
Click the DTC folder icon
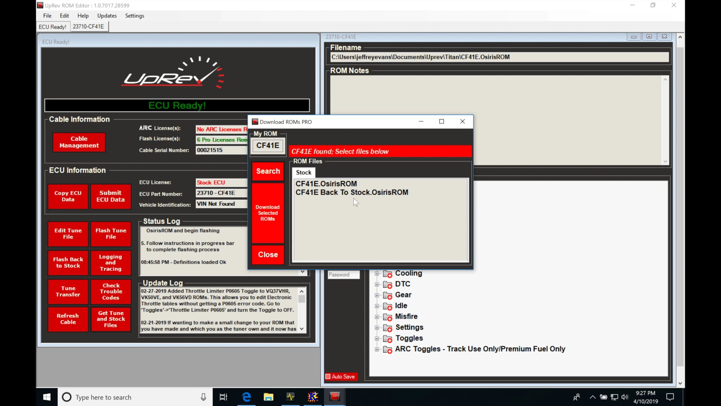388,284
